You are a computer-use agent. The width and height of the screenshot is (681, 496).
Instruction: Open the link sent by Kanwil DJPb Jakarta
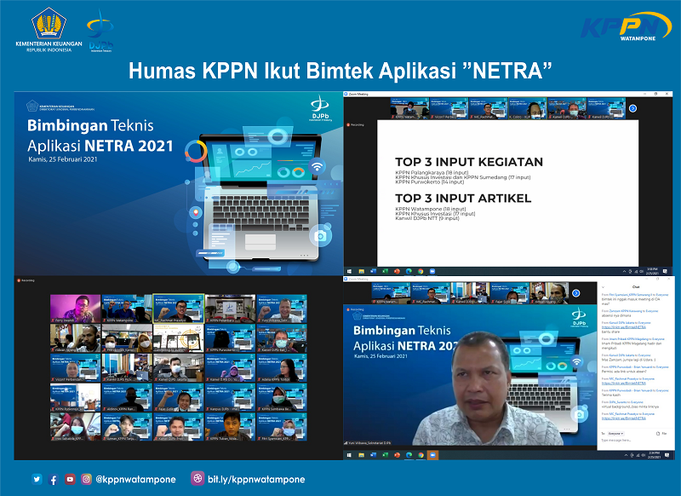coord(624,327)
